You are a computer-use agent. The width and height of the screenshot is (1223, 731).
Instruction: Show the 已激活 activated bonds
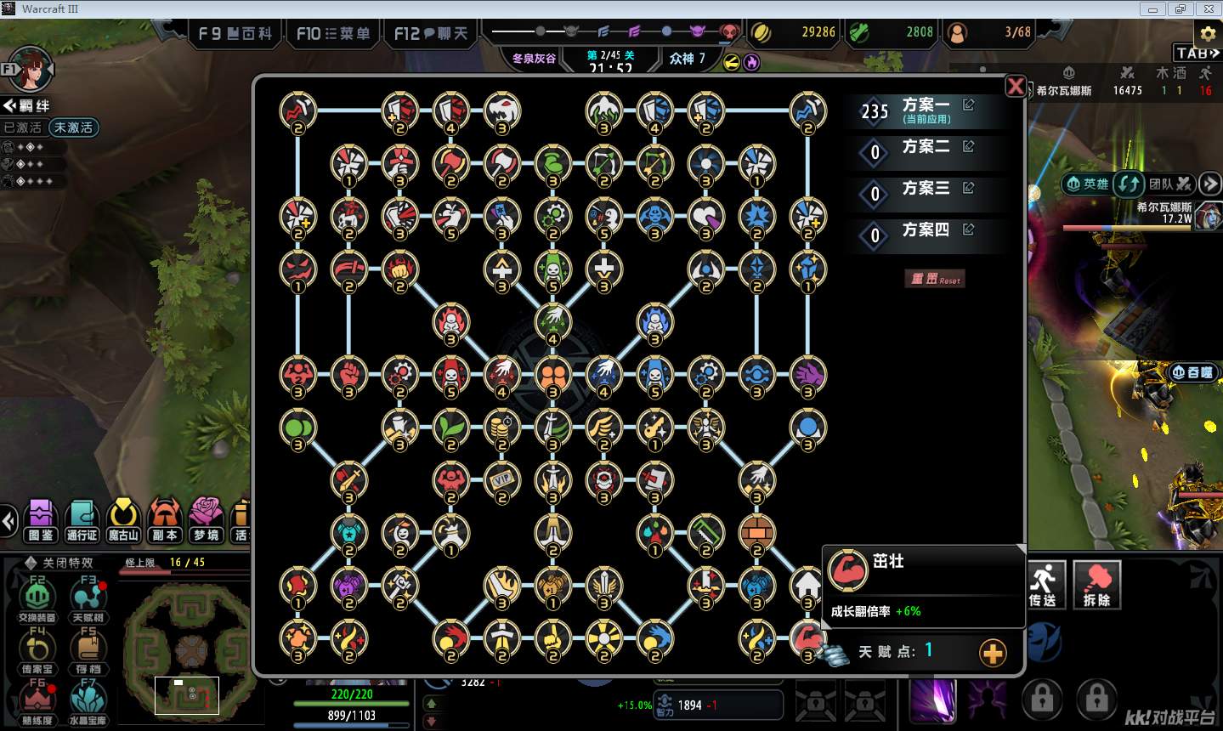[23, 127]
